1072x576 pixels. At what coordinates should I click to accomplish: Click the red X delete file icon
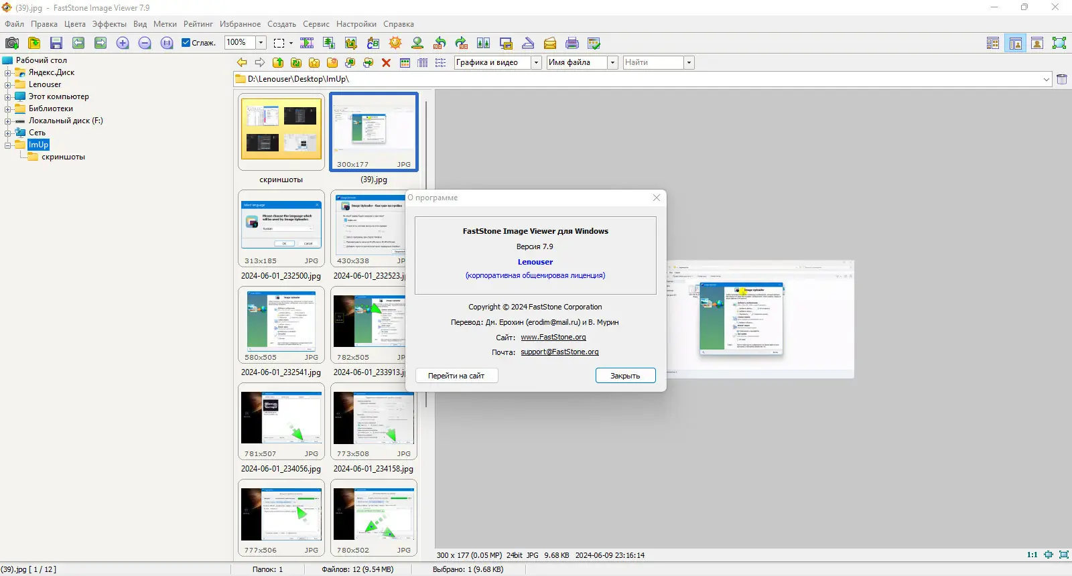point(386,62)
